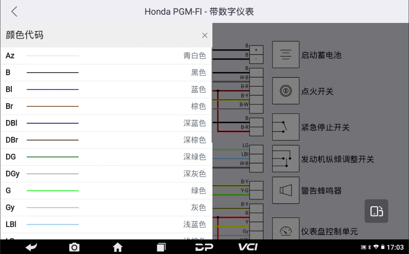409x254 pixels.
Task: Click the 颜色代码 panel title
Action: [24, 35]
